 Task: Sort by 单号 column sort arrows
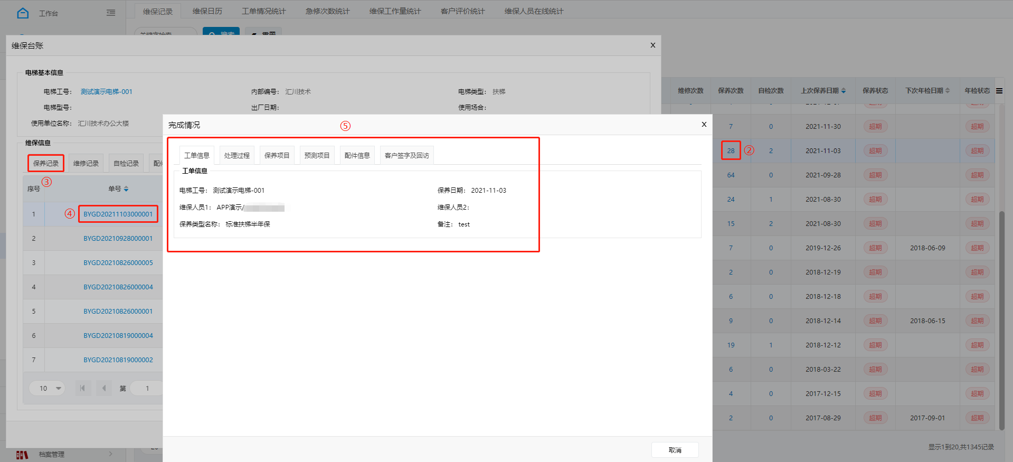(126, 189)
